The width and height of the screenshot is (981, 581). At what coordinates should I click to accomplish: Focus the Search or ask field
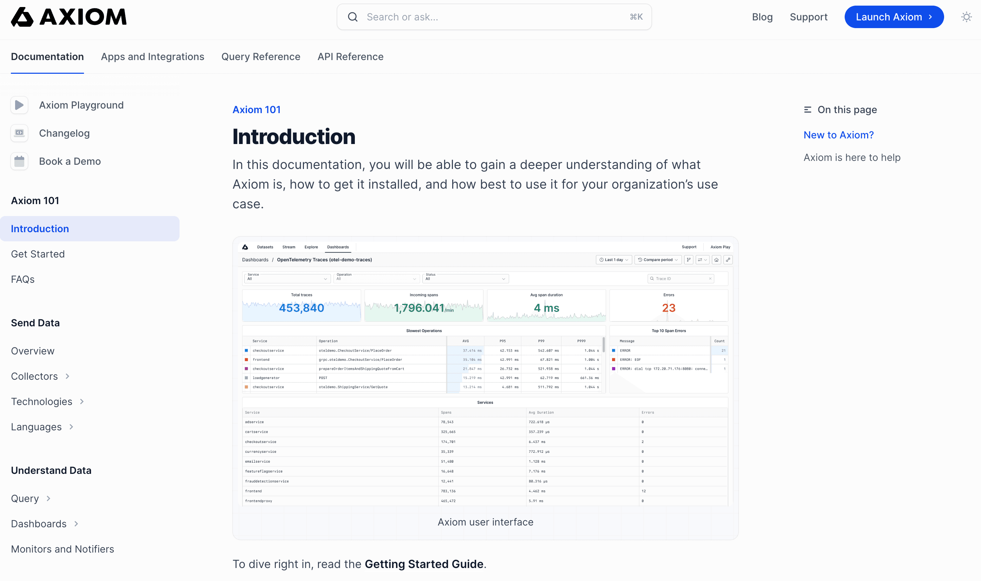pos(494,17)
